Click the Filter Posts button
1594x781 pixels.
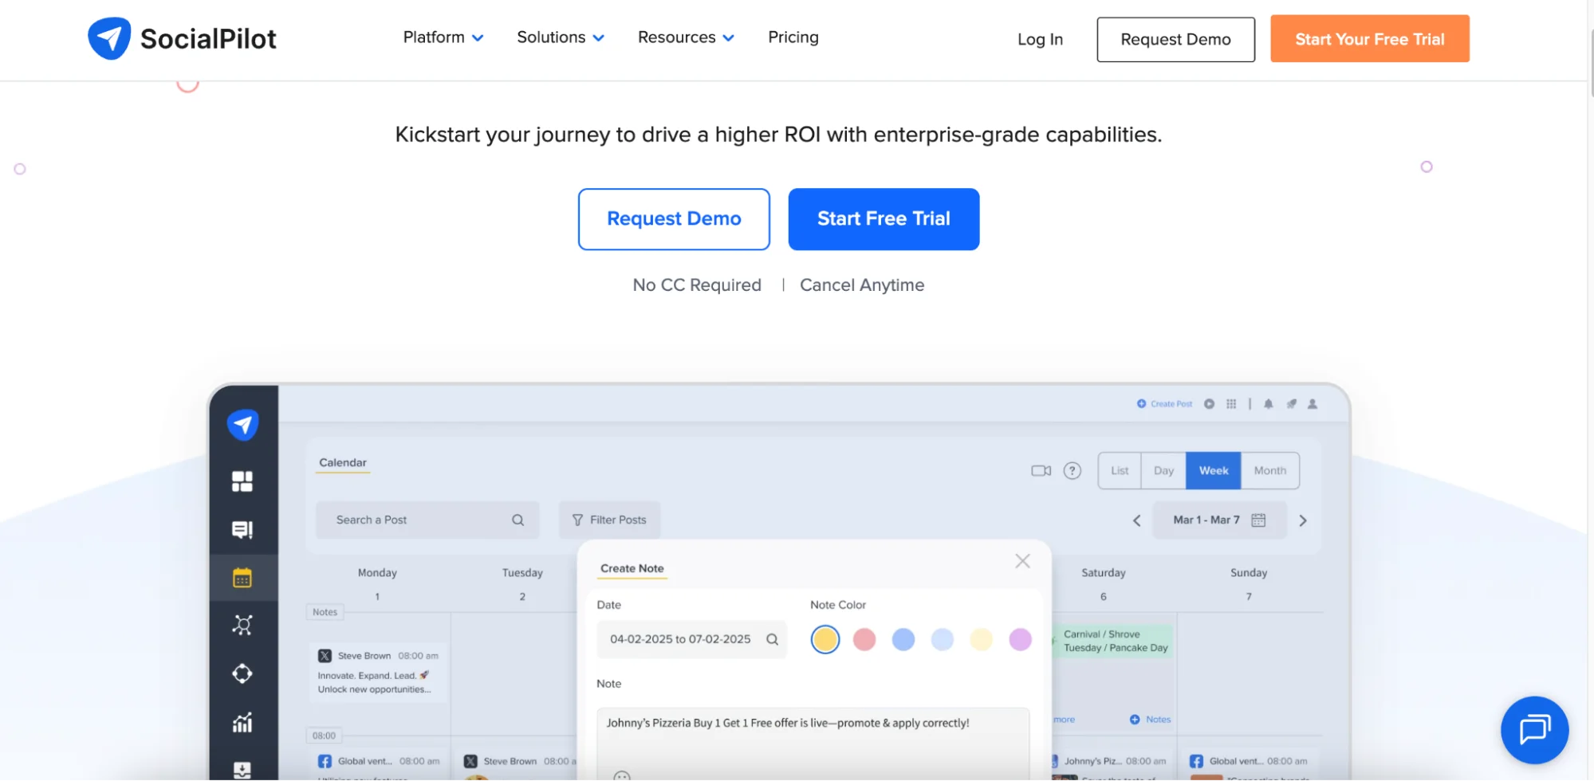609,520
